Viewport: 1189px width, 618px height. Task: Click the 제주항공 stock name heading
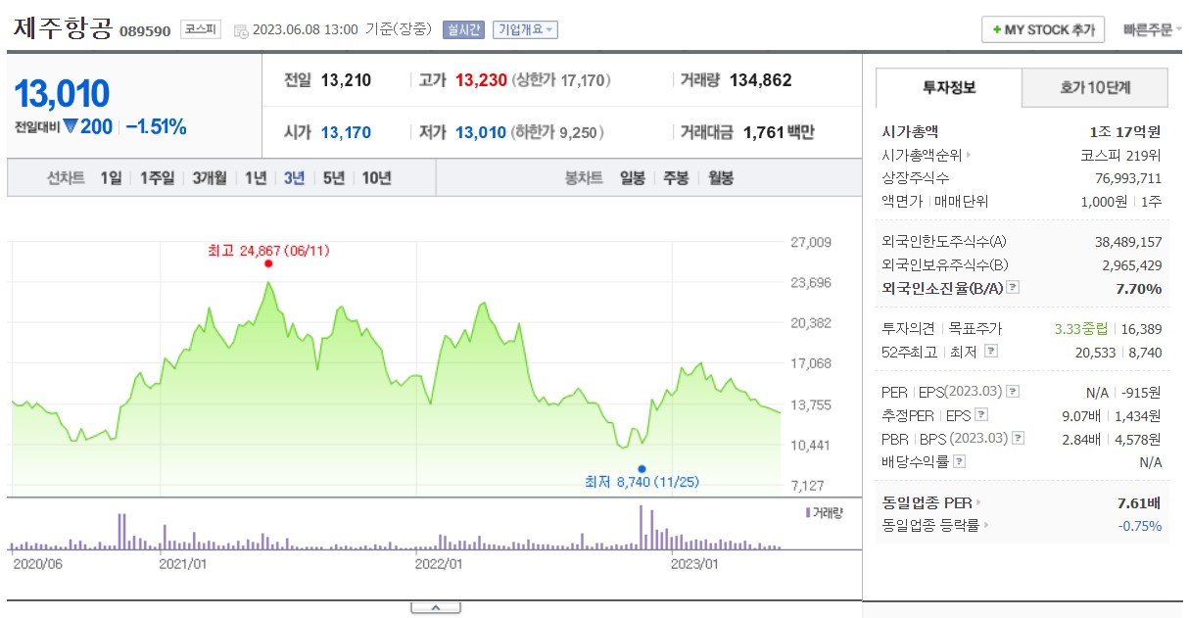pos(62,27)
